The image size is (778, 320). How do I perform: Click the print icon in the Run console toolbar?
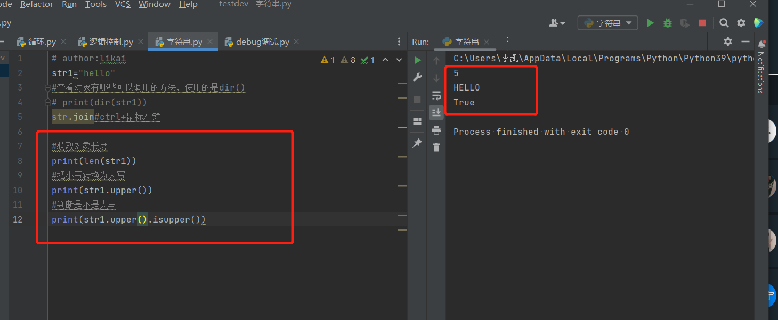(436, 130)
